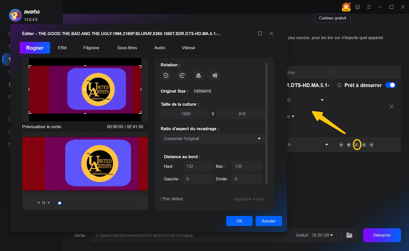Image resolution: width=409 pixels, height=251 pixels.
Task: Click the Bas distance field
Action: (x=247, y=166)
